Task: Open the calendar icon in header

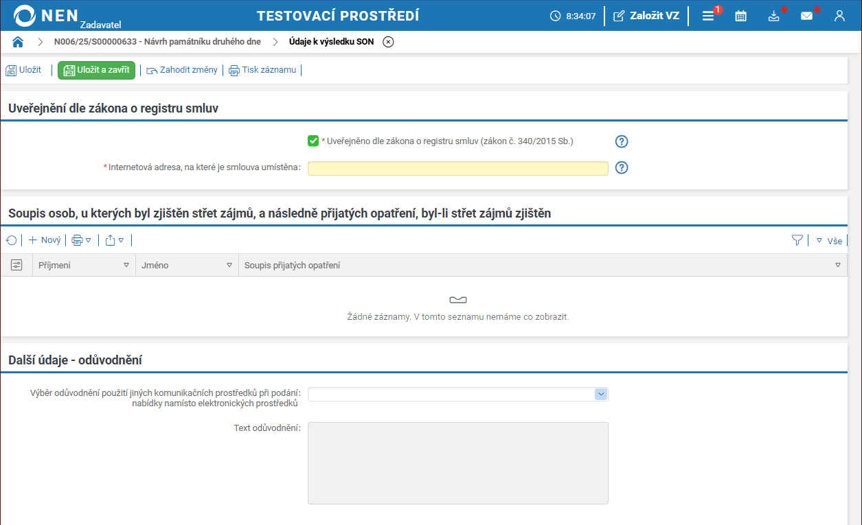Action: coord(740,16)
